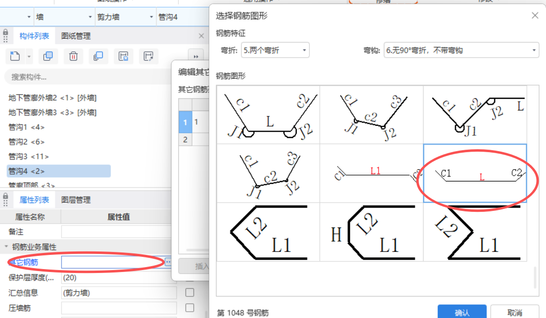Duplicate multiple components via layered-copy icon

[x=98, y=56]
